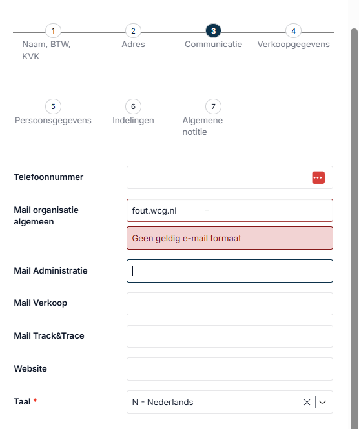Open step 6 Indelingen
This screenshot has height=429, width=359.
[x=133, y=106]
